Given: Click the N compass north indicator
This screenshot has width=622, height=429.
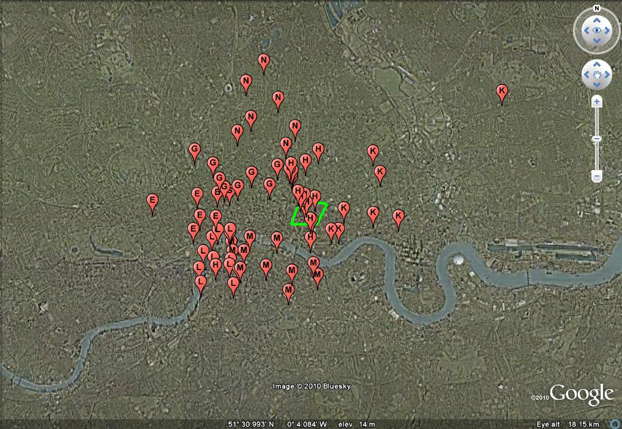Looking at the screenshot, I should tap(597, 9).
